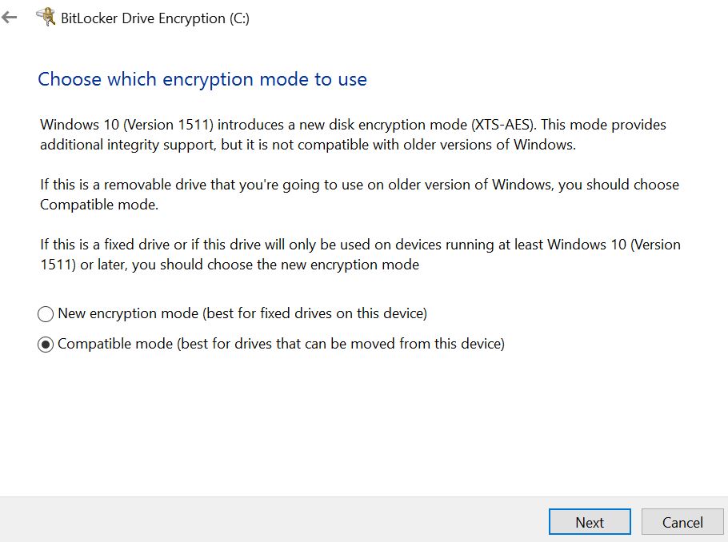This screenshot has width=728, height=542.
Task: Click the '(C:)' drive letter in title
Action: coord(239,18)
